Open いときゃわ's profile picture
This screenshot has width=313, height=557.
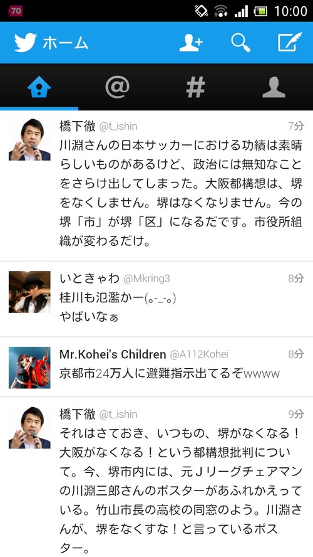click(29, 292)
